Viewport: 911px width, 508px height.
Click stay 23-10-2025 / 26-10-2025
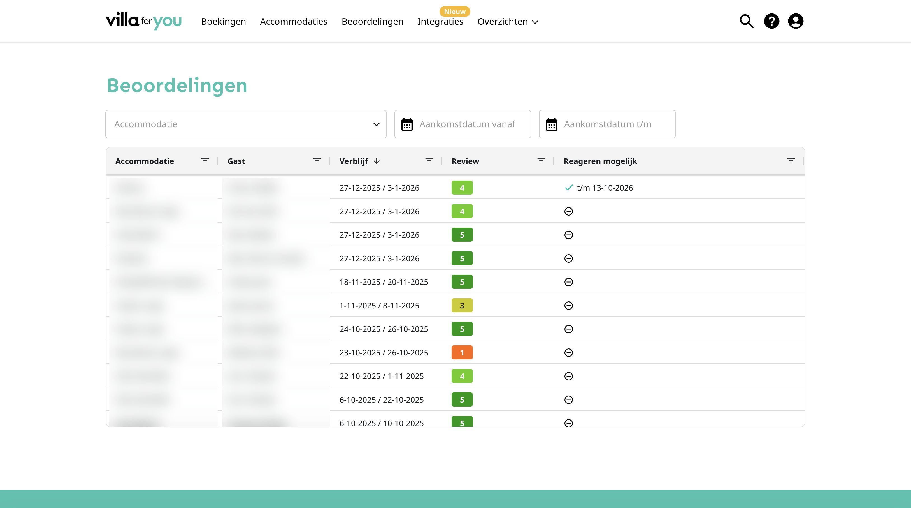(x=384, y=353)
